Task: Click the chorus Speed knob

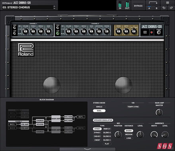Action: (x=119, y=31)
